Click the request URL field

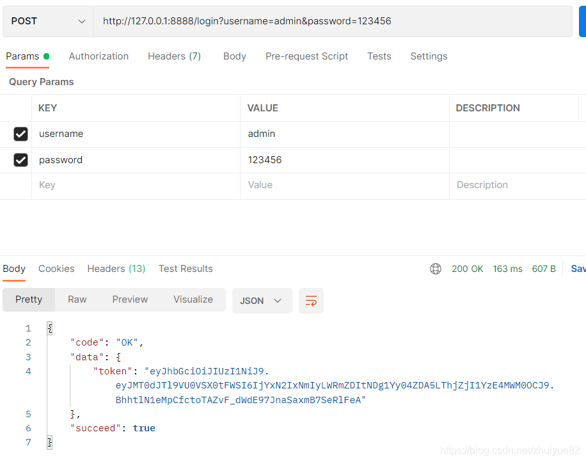click(333, 21)
